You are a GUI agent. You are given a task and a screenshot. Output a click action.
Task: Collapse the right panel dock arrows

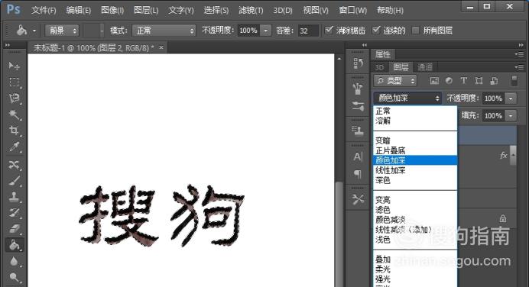tap(521, 45)
